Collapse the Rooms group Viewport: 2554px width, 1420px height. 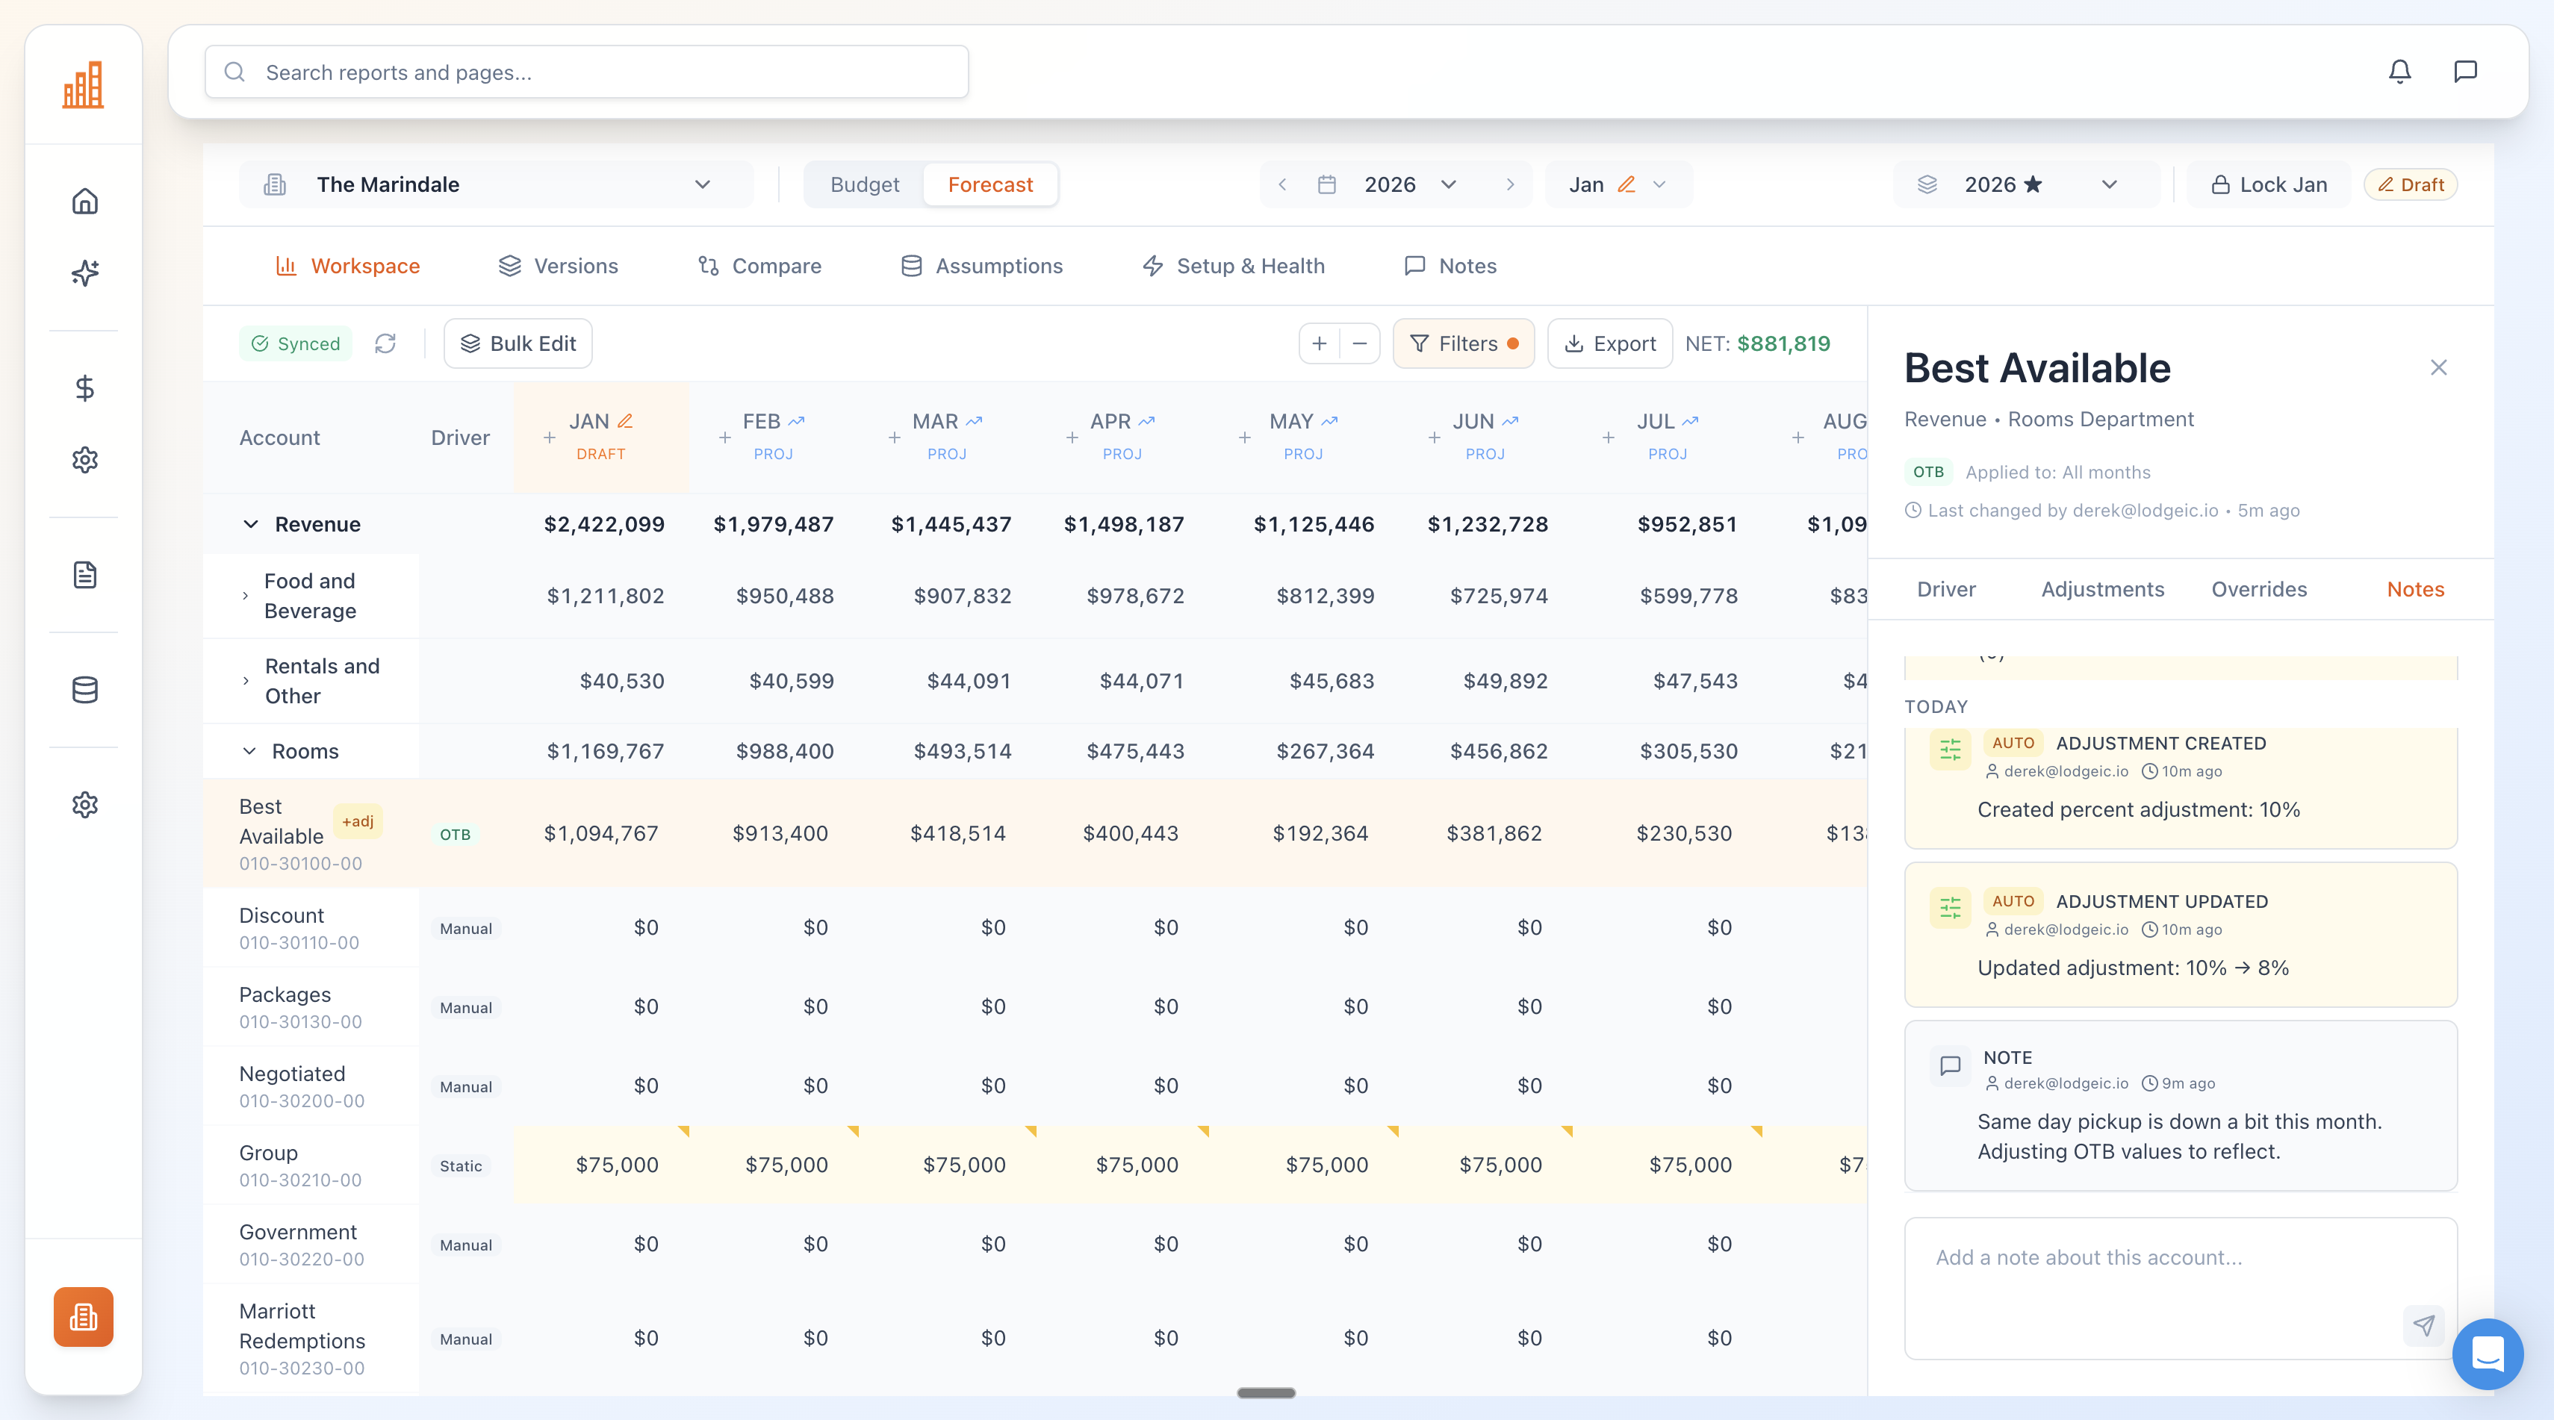[x=249, y=751]
